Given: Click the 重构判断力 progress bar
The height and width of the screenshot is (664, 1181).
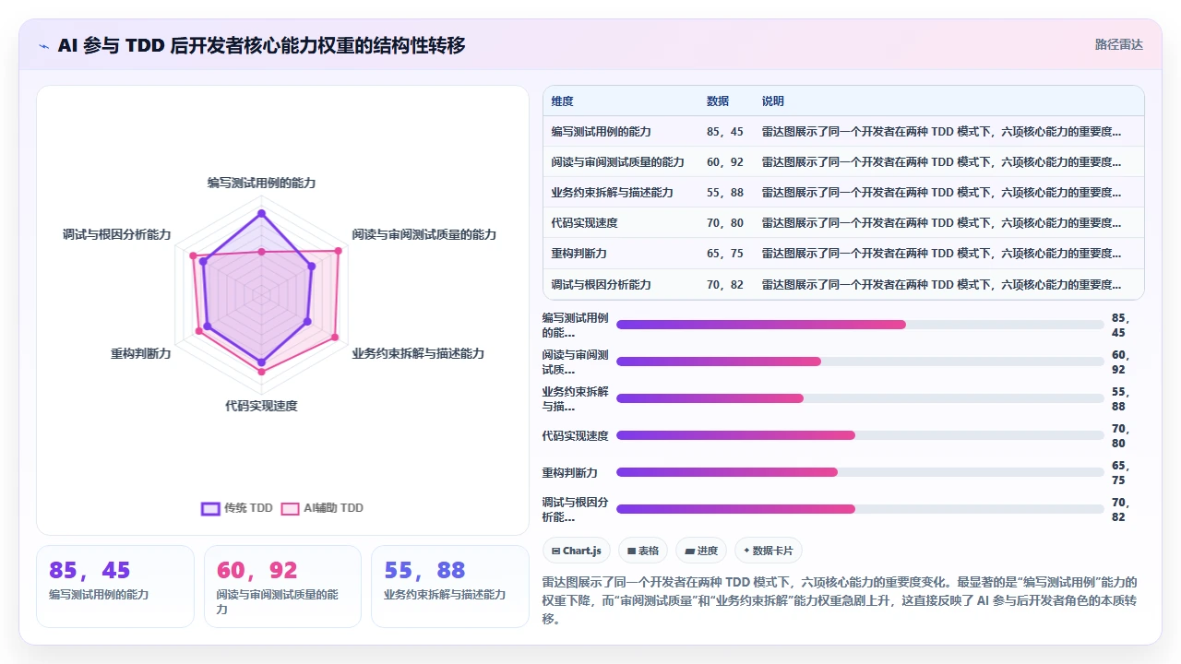Looking at the screenshot, I should [860, 472].
